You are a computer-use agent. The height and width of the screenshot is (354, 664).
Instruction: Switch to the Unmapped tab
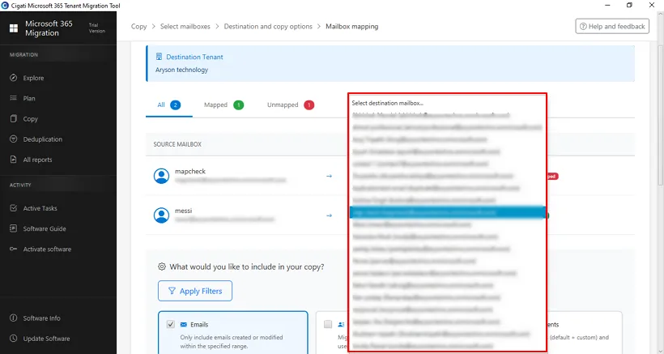(291, 104)
